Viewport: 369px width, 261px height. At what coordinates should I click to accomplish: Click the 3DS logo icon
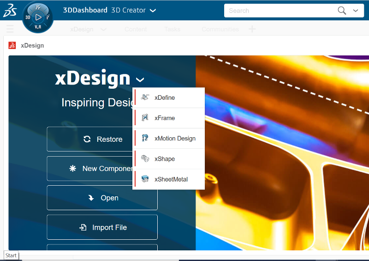tap(10, 10)
